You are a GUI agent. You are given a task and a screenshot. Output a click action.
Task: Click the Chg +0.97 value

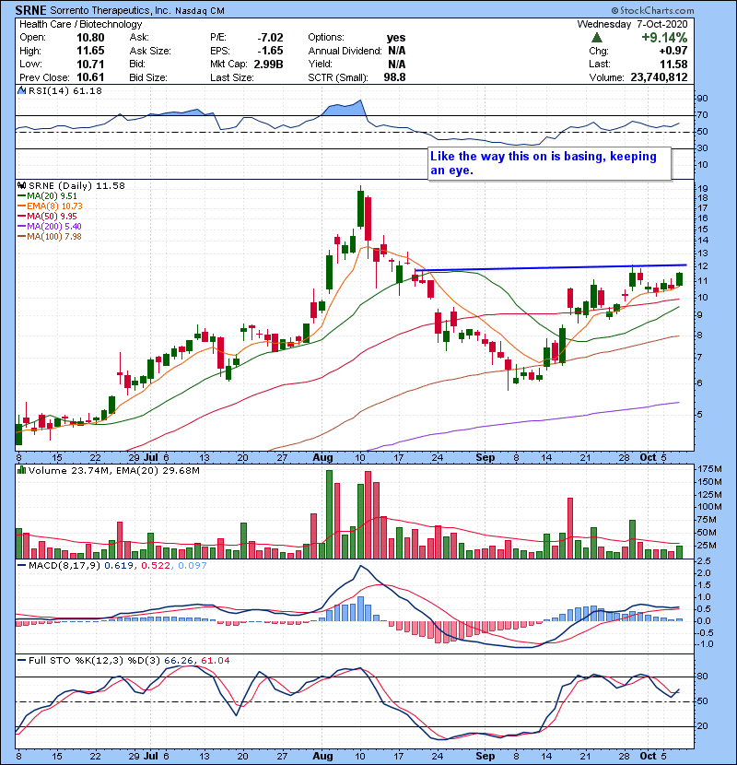click(x=673, y=51)
